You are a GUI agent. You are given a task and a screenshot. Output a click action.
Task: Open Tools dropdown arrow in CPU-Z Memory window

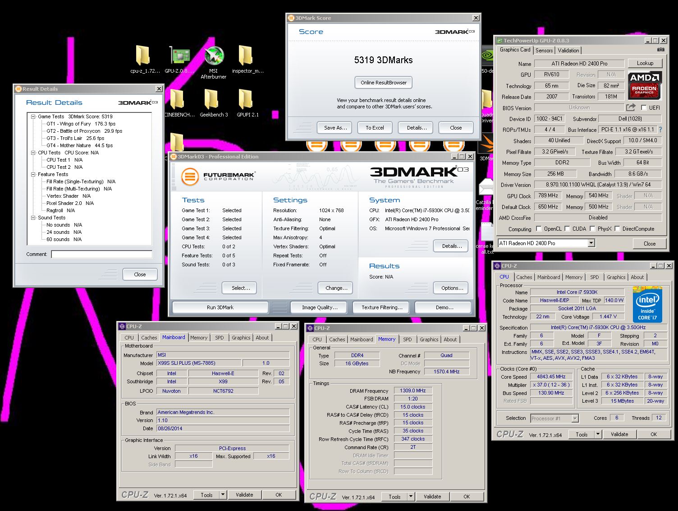pyautogui.click(x=411, y=497)
